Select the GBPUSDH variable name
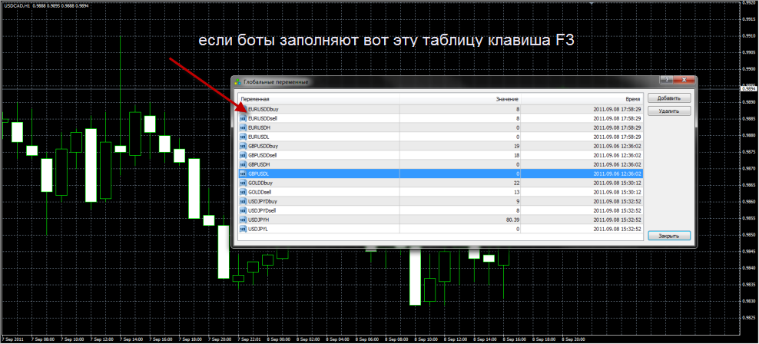Image resolution: width=759 pixels, height=344 pixels. tap(259, 164)
